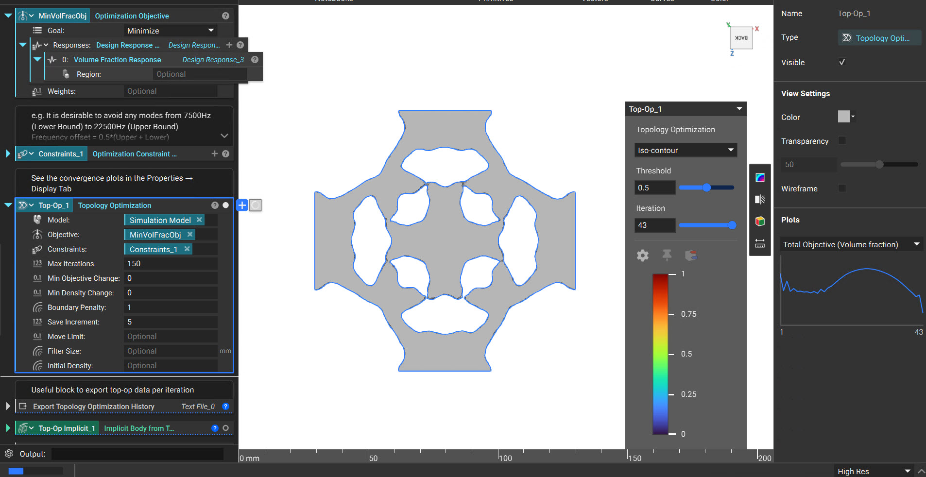Screen dimensions: 926x477
Task: Collapse the Top-Op_1 block
Action: point(8,205)
